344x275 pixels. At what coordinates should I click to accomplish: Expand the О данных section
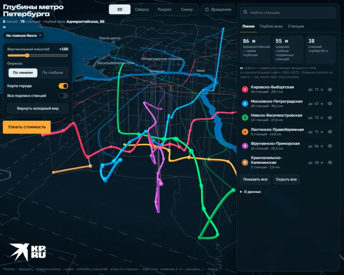click(x=250, y=192)
